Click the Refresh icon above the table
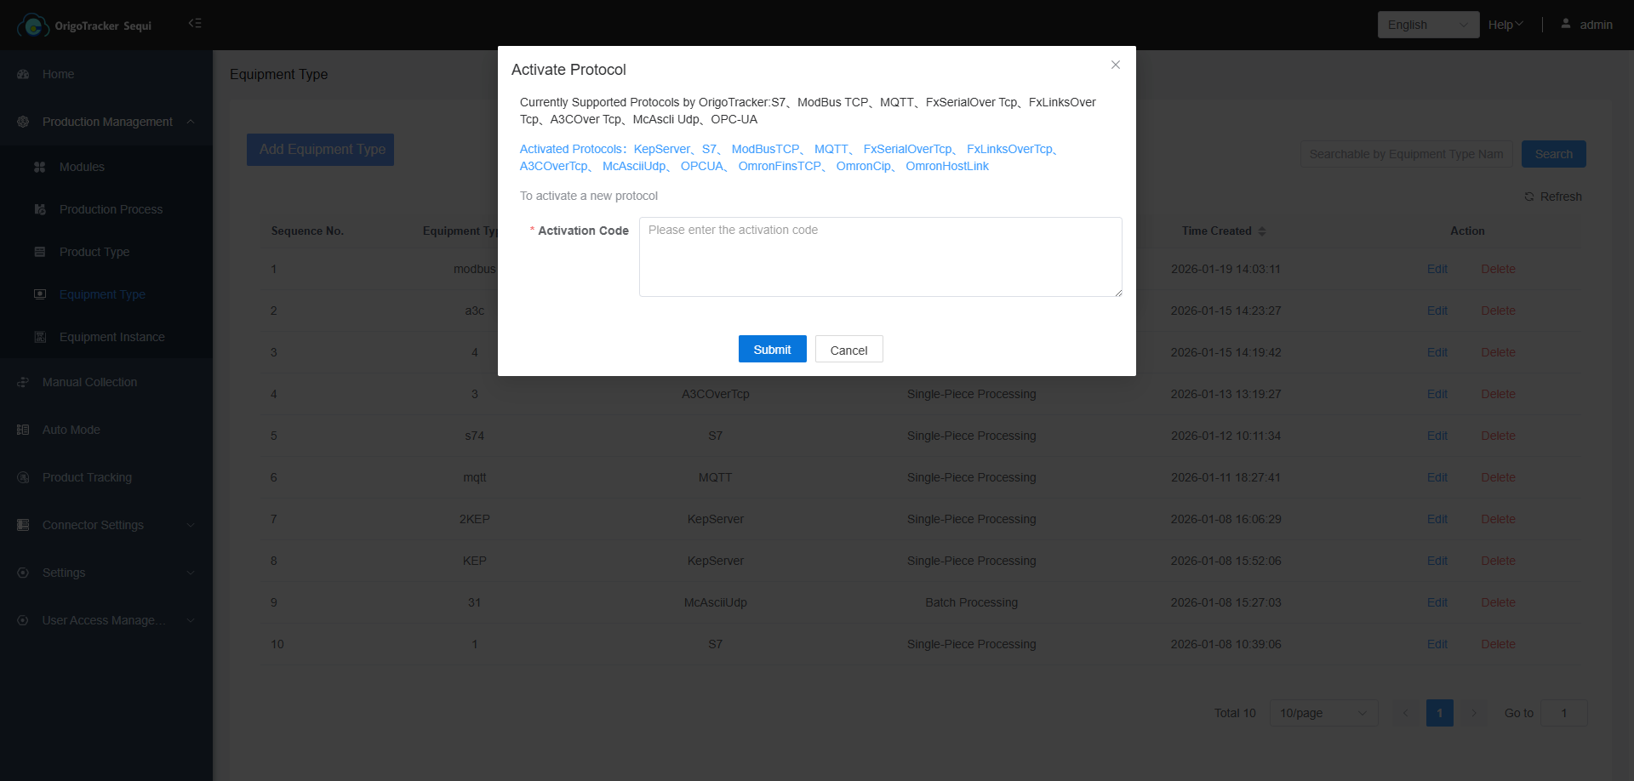 [1529, 197]
